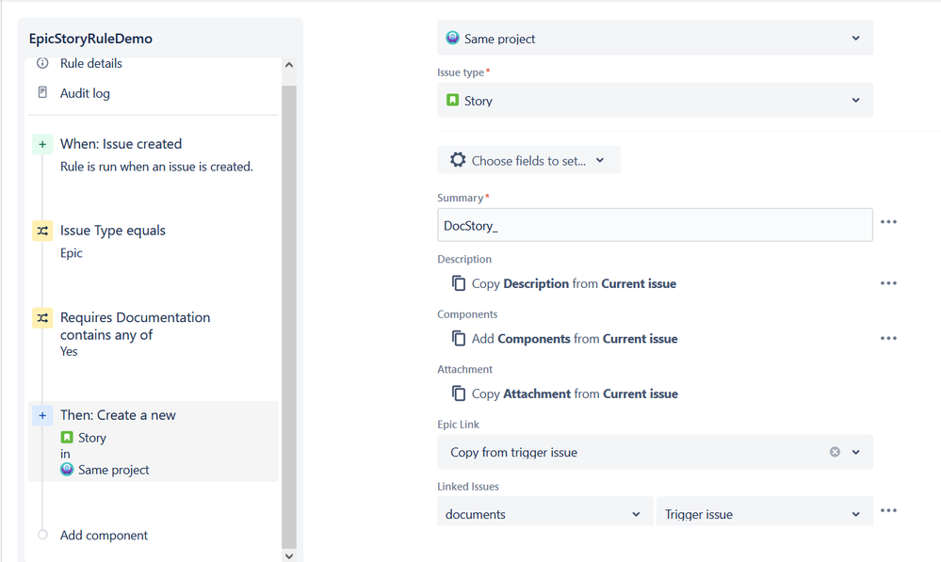Select the green plus trigger icon
Viewport: 941px width, 562px height.
pyautogui.click(x=42, y=145)
